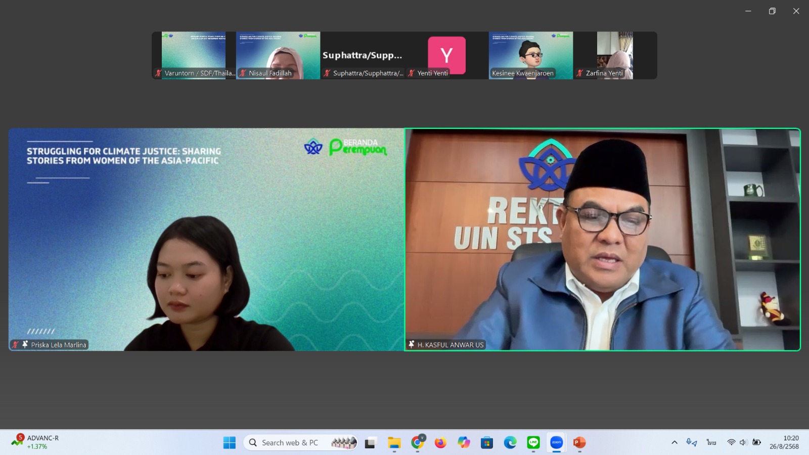This screenshot has width=809, height=455.
Task: Open the Windows Start menu
Action: (230, 443)
